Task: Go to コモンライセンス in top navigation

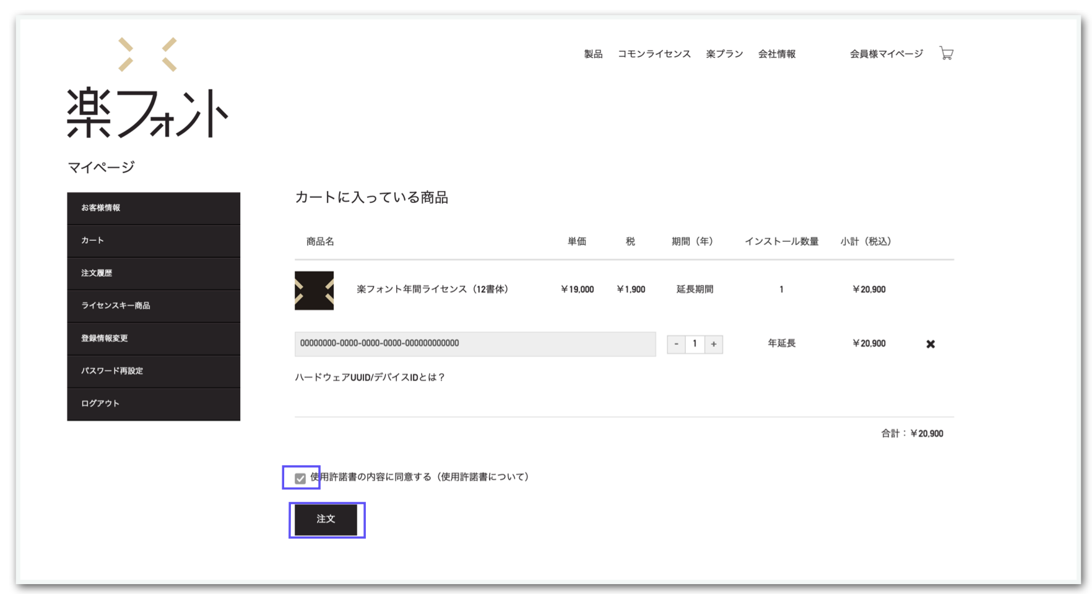Action: (x=654, y=54)
